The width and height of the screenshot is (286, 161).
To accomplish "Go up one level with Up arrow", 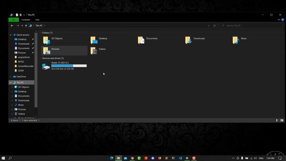I will coord(26,26).
